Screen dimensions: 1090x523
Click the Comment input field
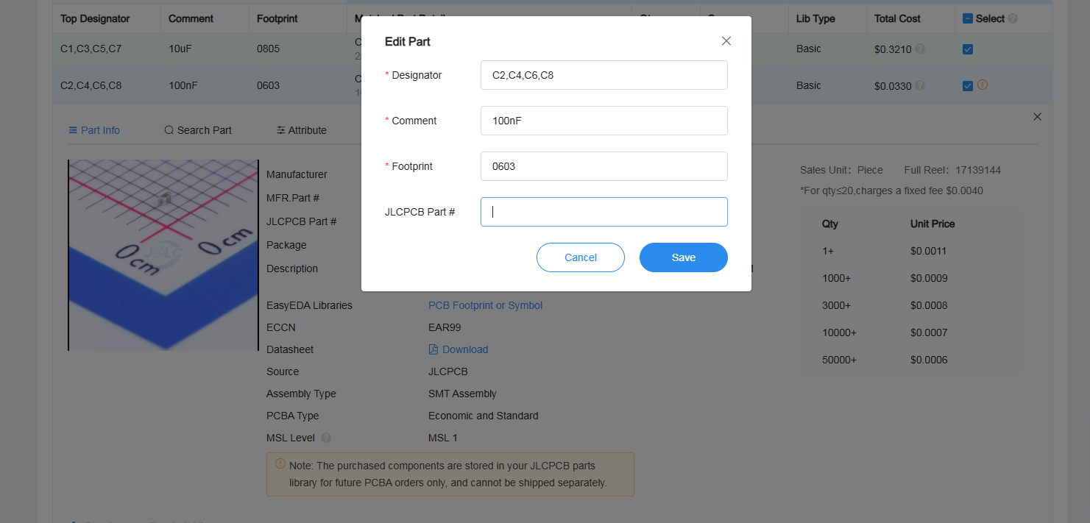[604, 121]
